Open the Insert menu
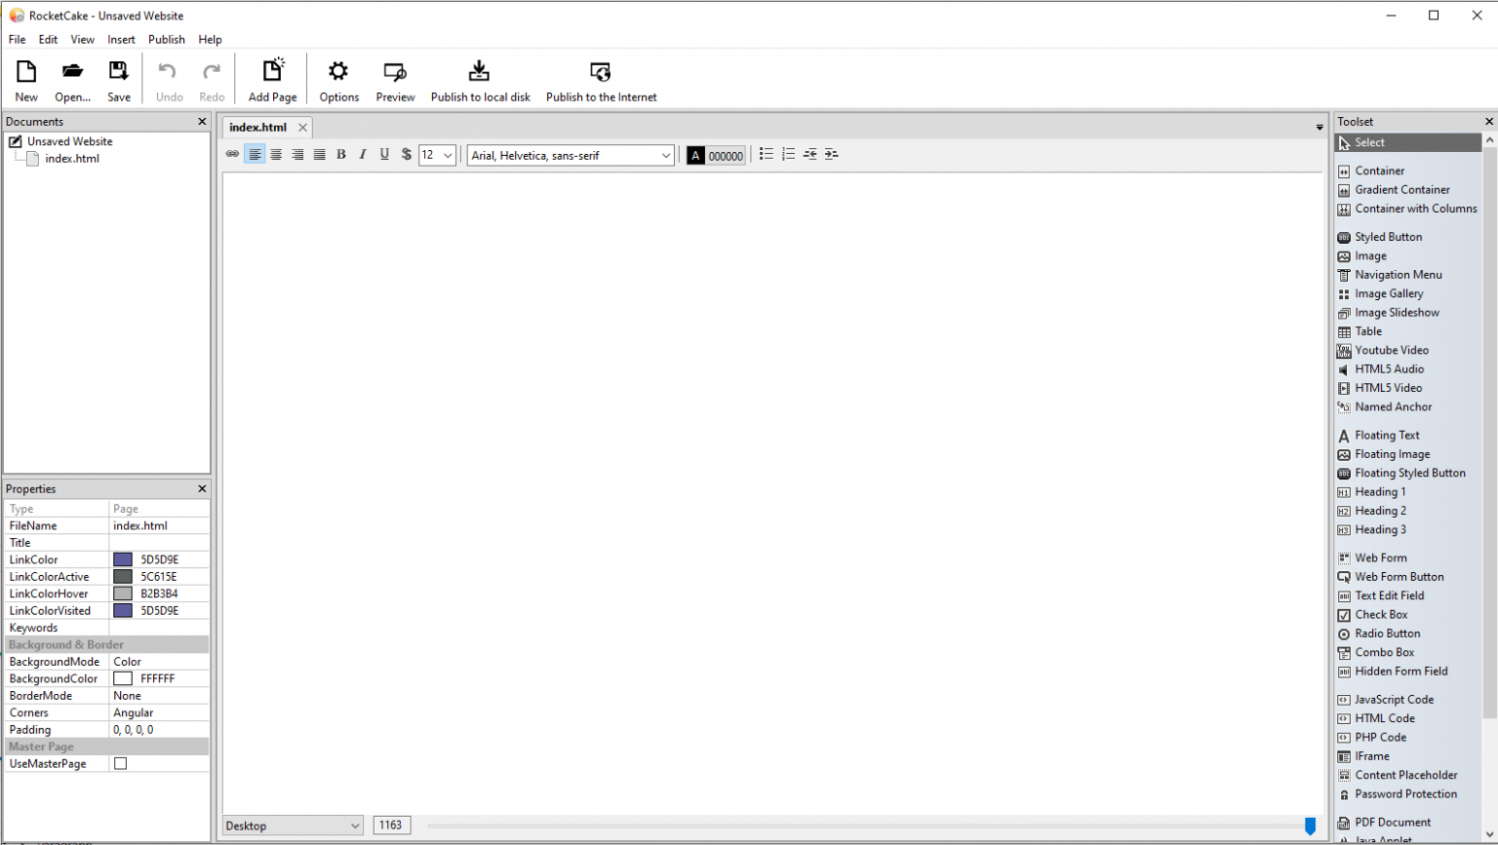The width and height of the screenshot is (1498, 845). pos(121,40)
